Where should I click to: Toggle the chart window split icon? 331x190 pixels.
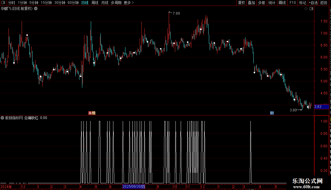click(x=311, y=8)
